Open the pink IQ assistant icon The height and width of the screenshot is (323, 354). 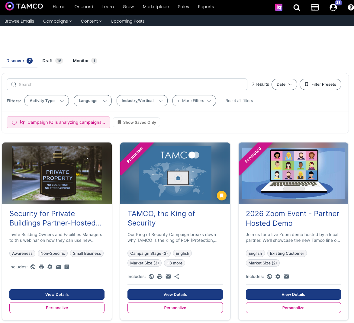(x=279, y=7)
